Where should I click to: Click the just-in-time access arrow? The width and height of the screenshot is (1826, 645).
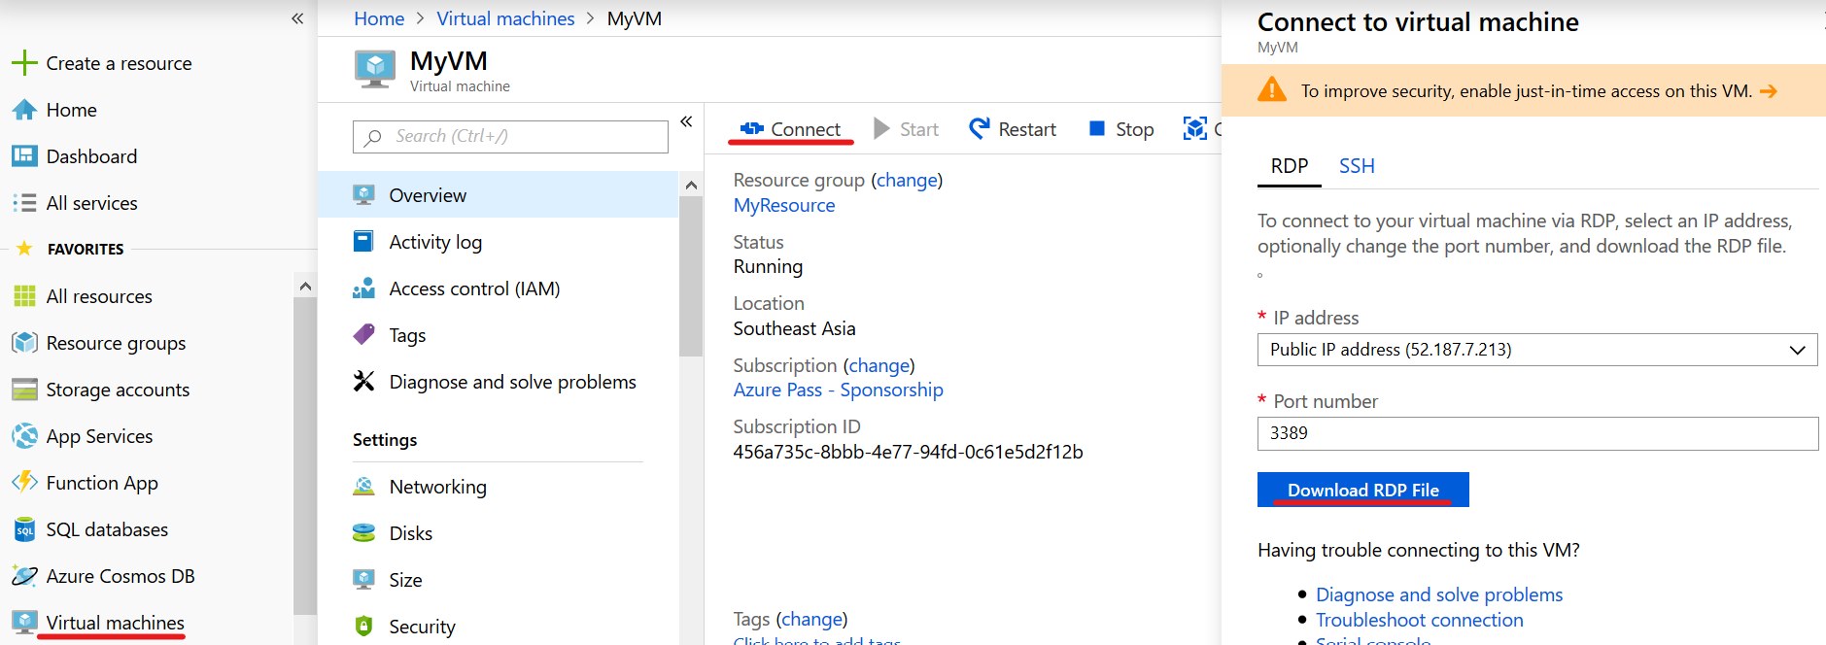click(x=1769, y=91)
